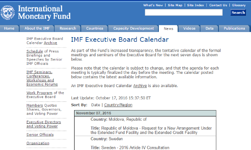
Task: Open Executive Directors and Voting Power
Action: (x=44, y=124)
